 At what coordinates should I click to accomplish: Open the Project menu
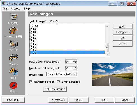tap(16, 9)
